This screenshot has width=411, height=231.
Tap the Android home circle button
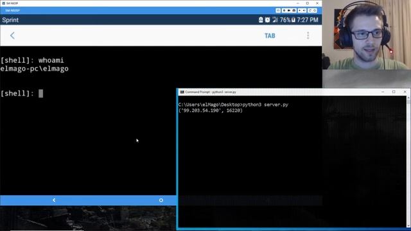click(161, 200)
